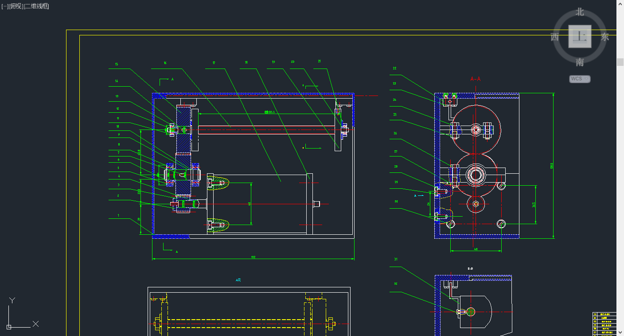This screenshot has width=624, height=336.
Task: Select part balloon number 16
Action: [x=165, y=63]
